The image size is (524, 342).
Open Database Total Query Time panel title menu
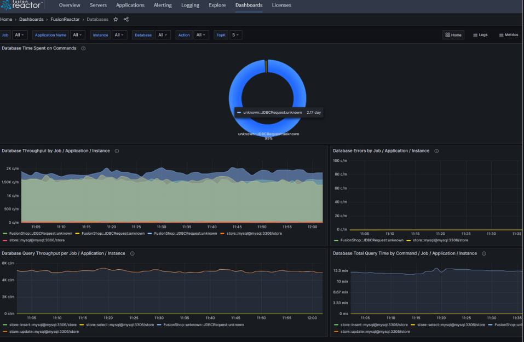405,253
